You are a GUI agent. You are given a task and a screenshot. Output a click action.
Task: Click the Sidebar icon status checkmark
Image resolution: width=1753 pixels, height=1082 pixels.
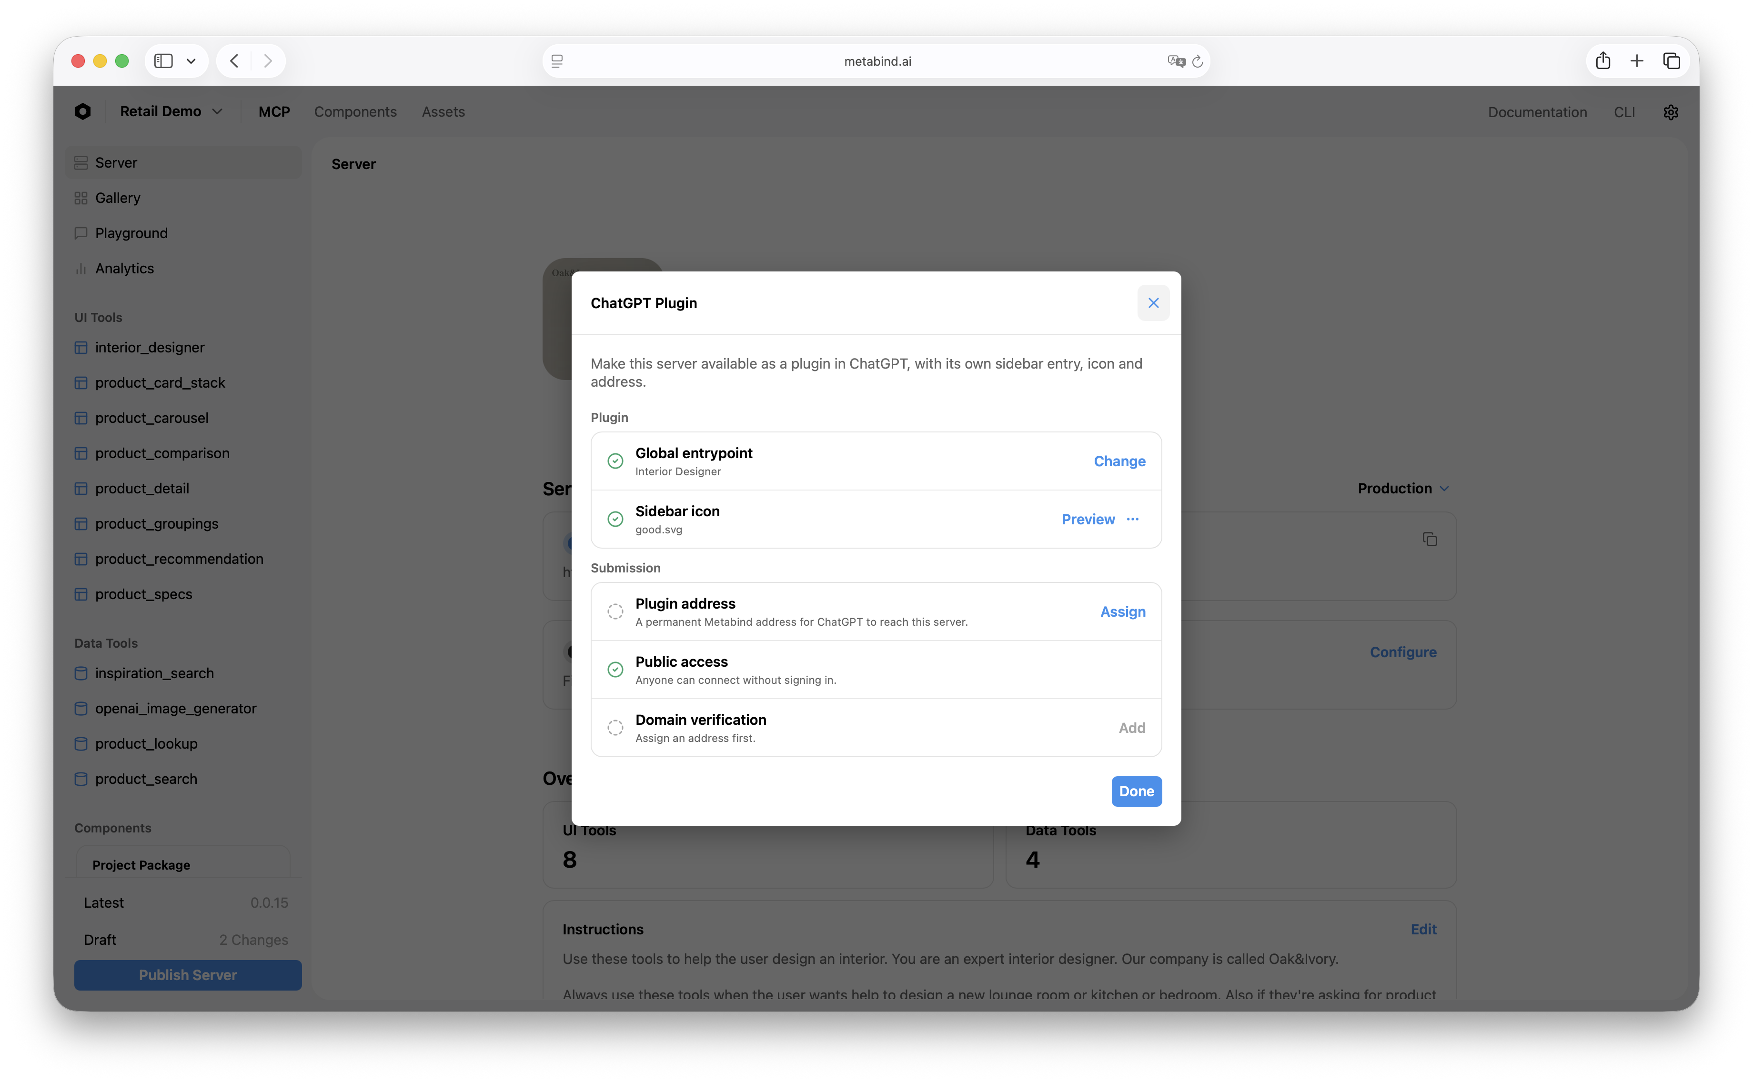615,520
